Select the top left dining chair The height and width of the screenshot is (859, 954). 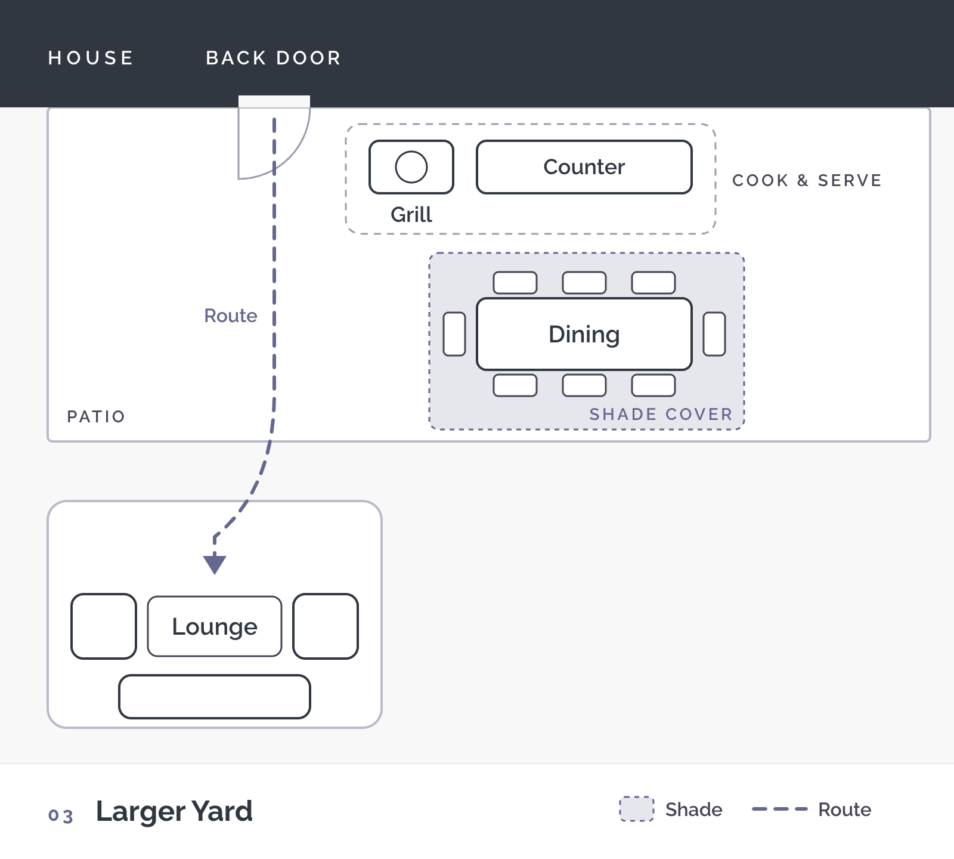515,283
